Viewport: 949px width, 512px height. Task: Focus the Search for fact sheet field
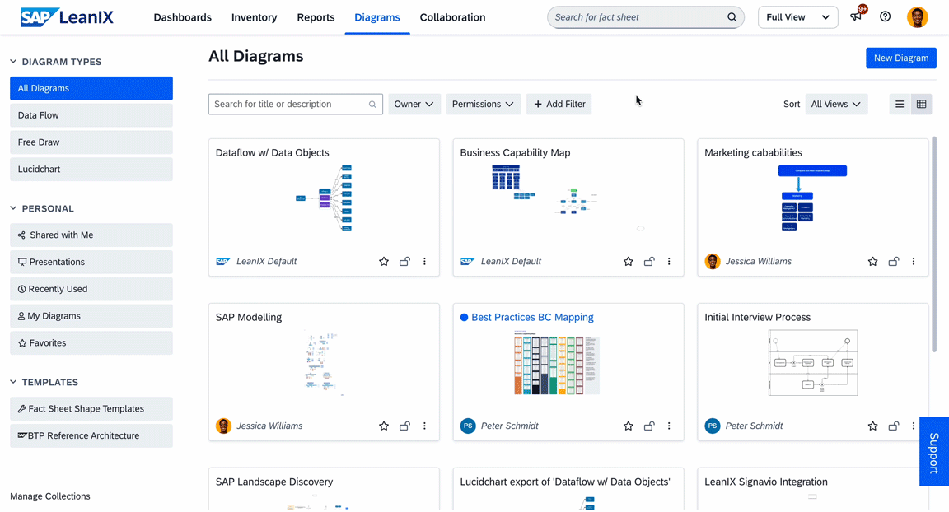click(x=646, y=17)
